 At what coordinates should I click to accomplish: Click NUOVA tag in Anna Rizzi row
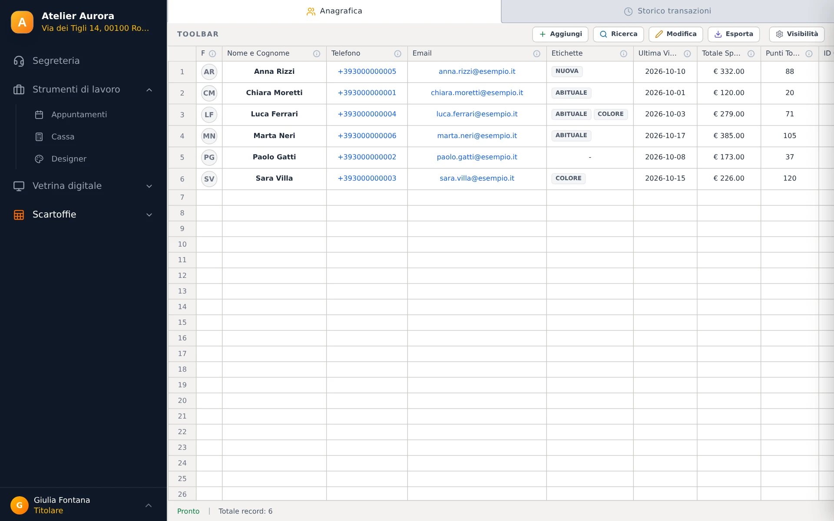coord(567,71)
